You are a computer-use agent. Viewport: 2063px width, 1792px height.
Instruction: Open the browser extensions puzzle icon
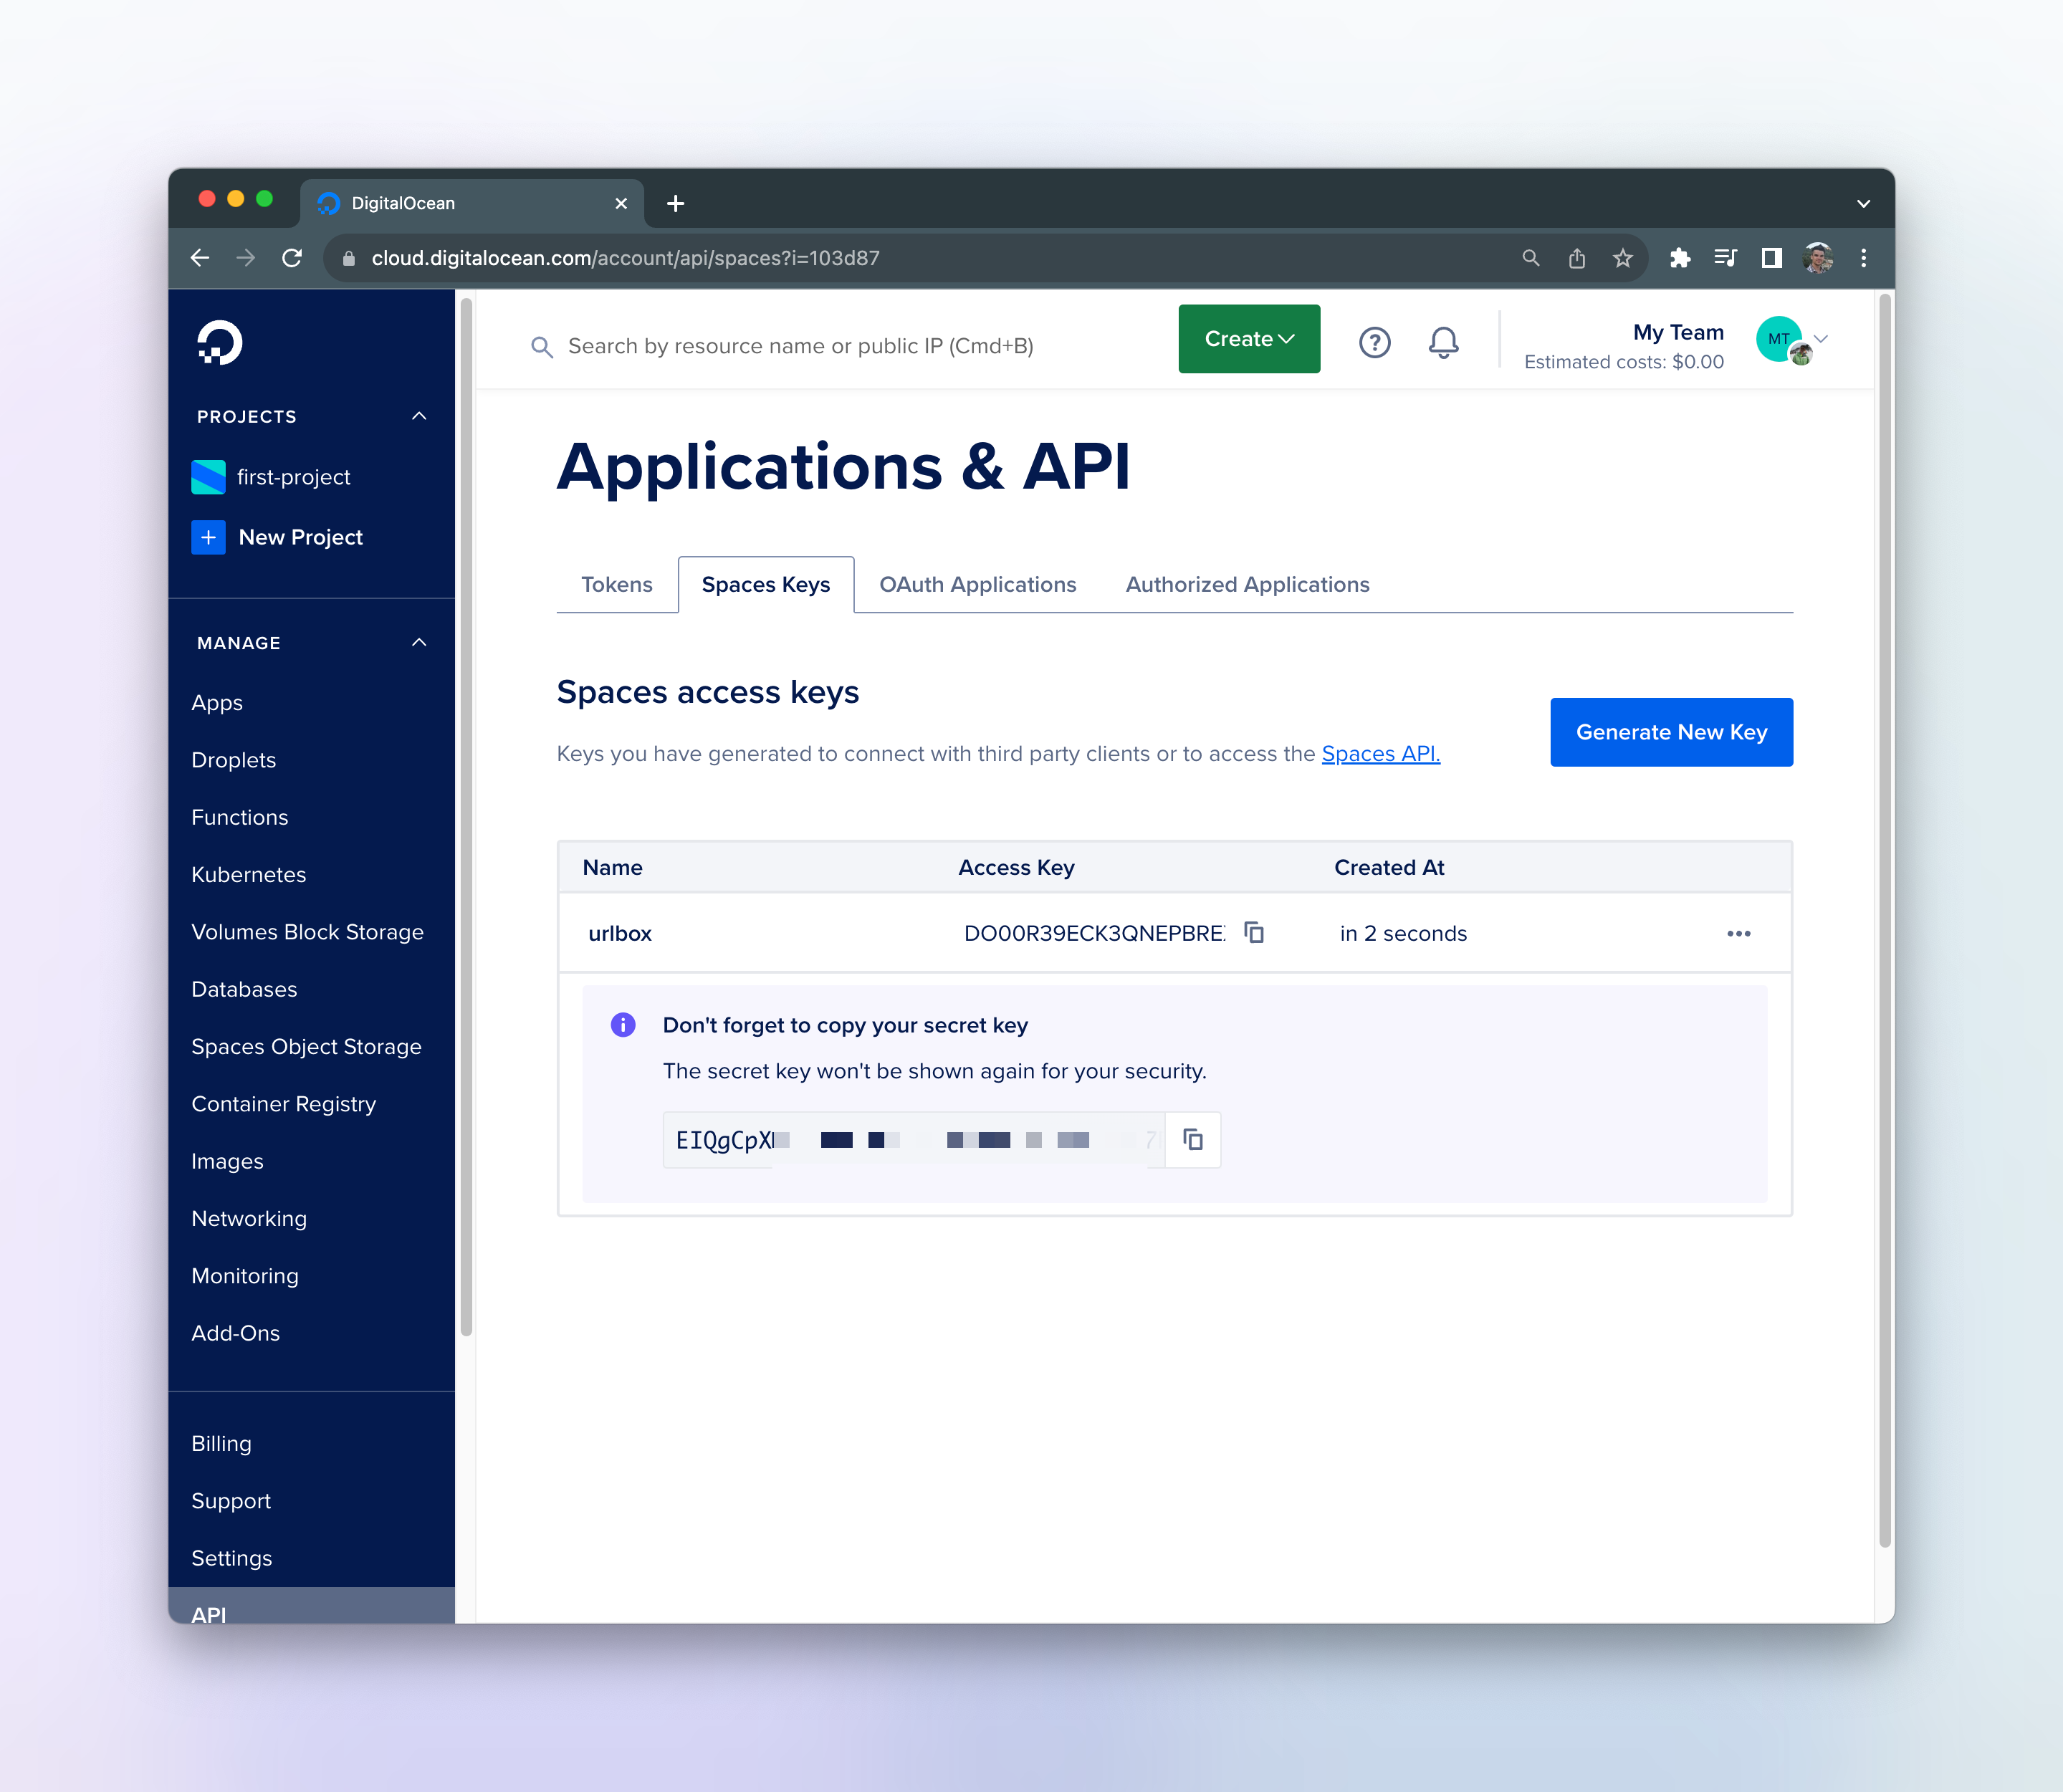point(1680,258)
